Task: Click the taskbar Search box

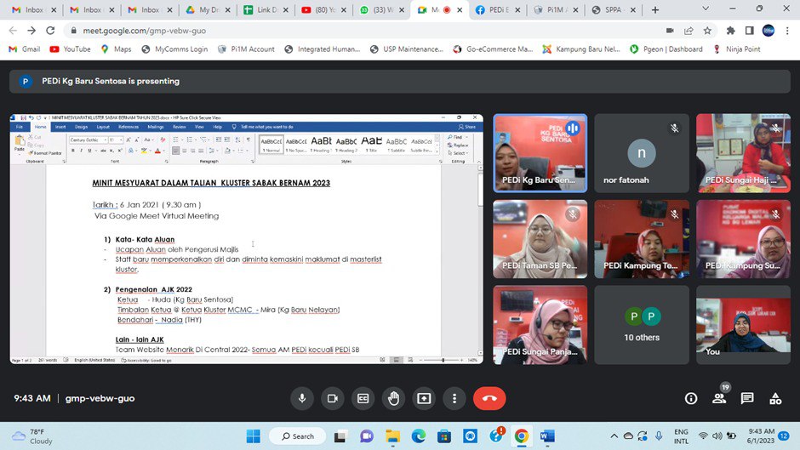Action: click(298, 436)
